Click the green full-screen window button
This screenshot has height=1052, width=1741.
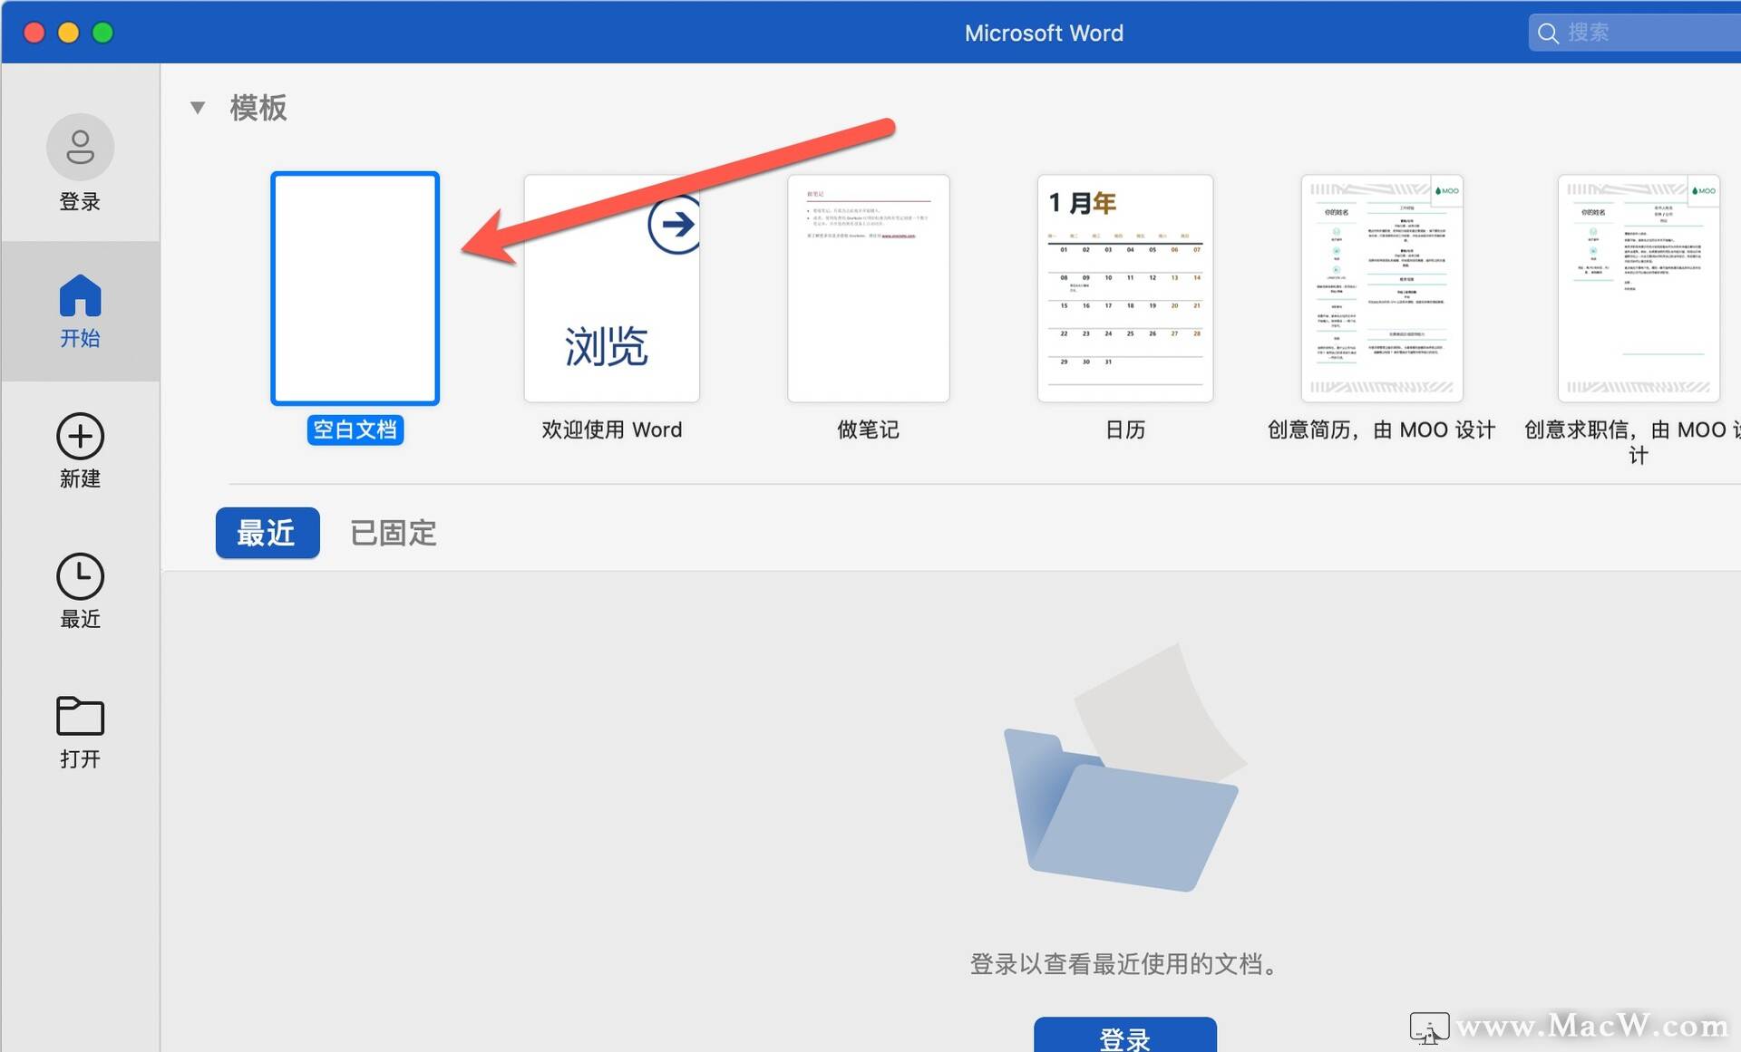pos(103,33)
